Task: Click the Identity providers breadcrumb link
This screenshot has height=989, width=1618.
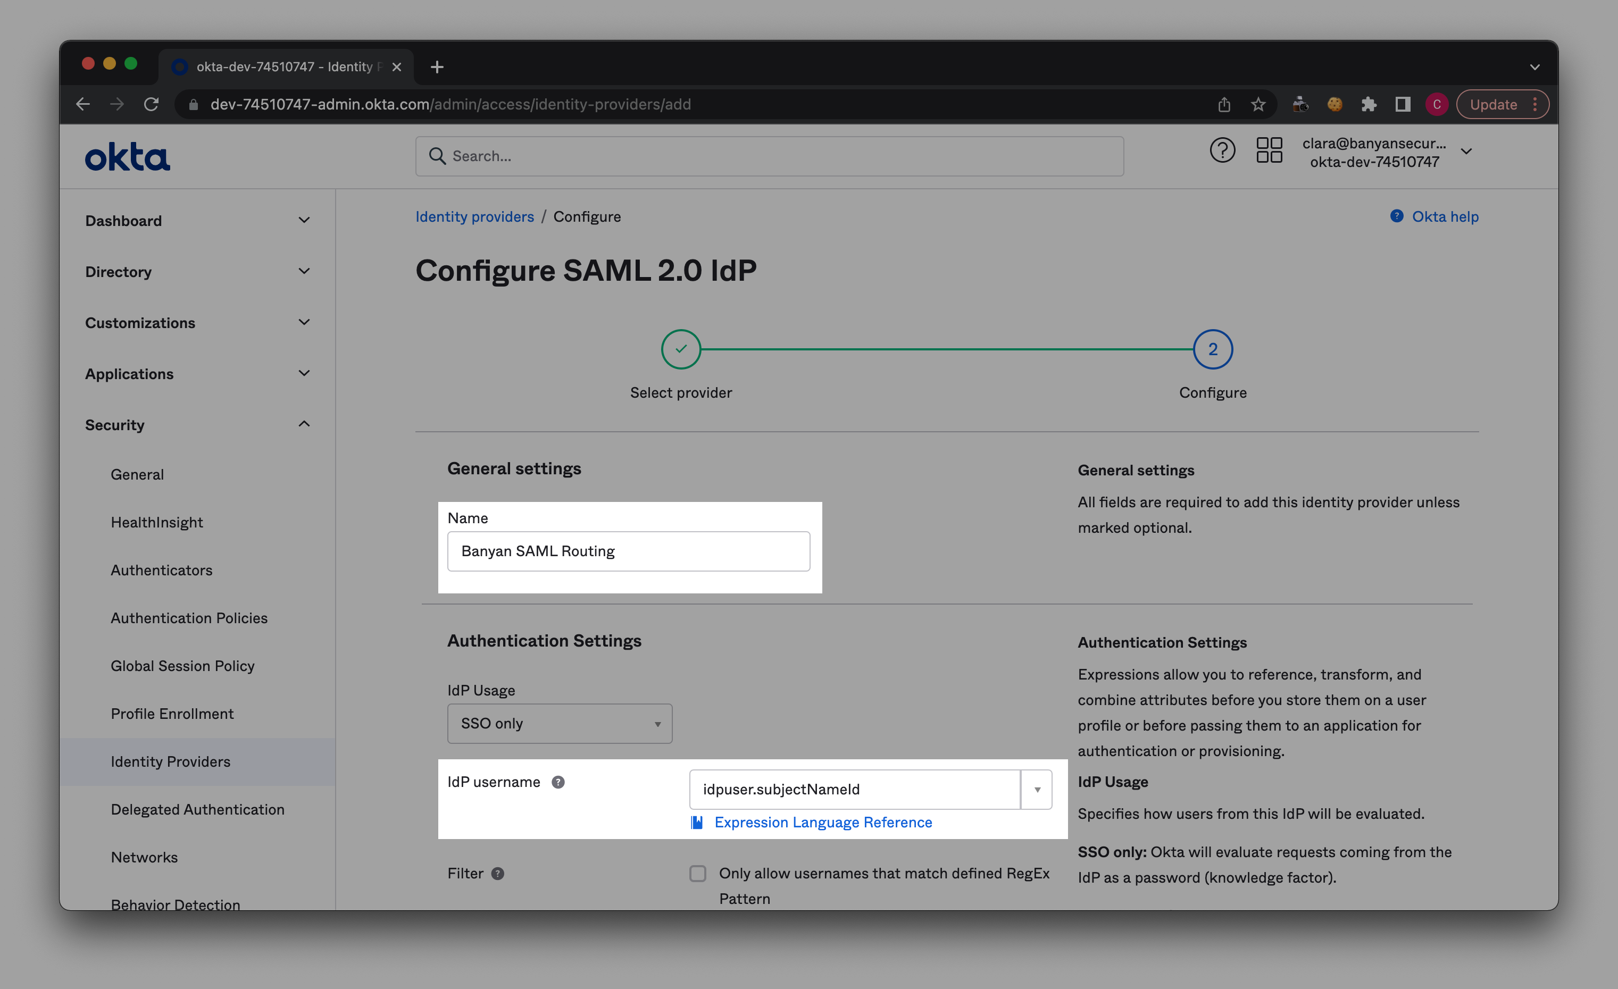Action: tap(474, 216)
